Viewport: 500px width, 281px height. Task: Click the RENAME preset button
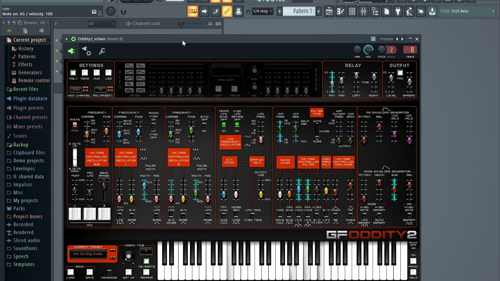[x=146, y=272]
